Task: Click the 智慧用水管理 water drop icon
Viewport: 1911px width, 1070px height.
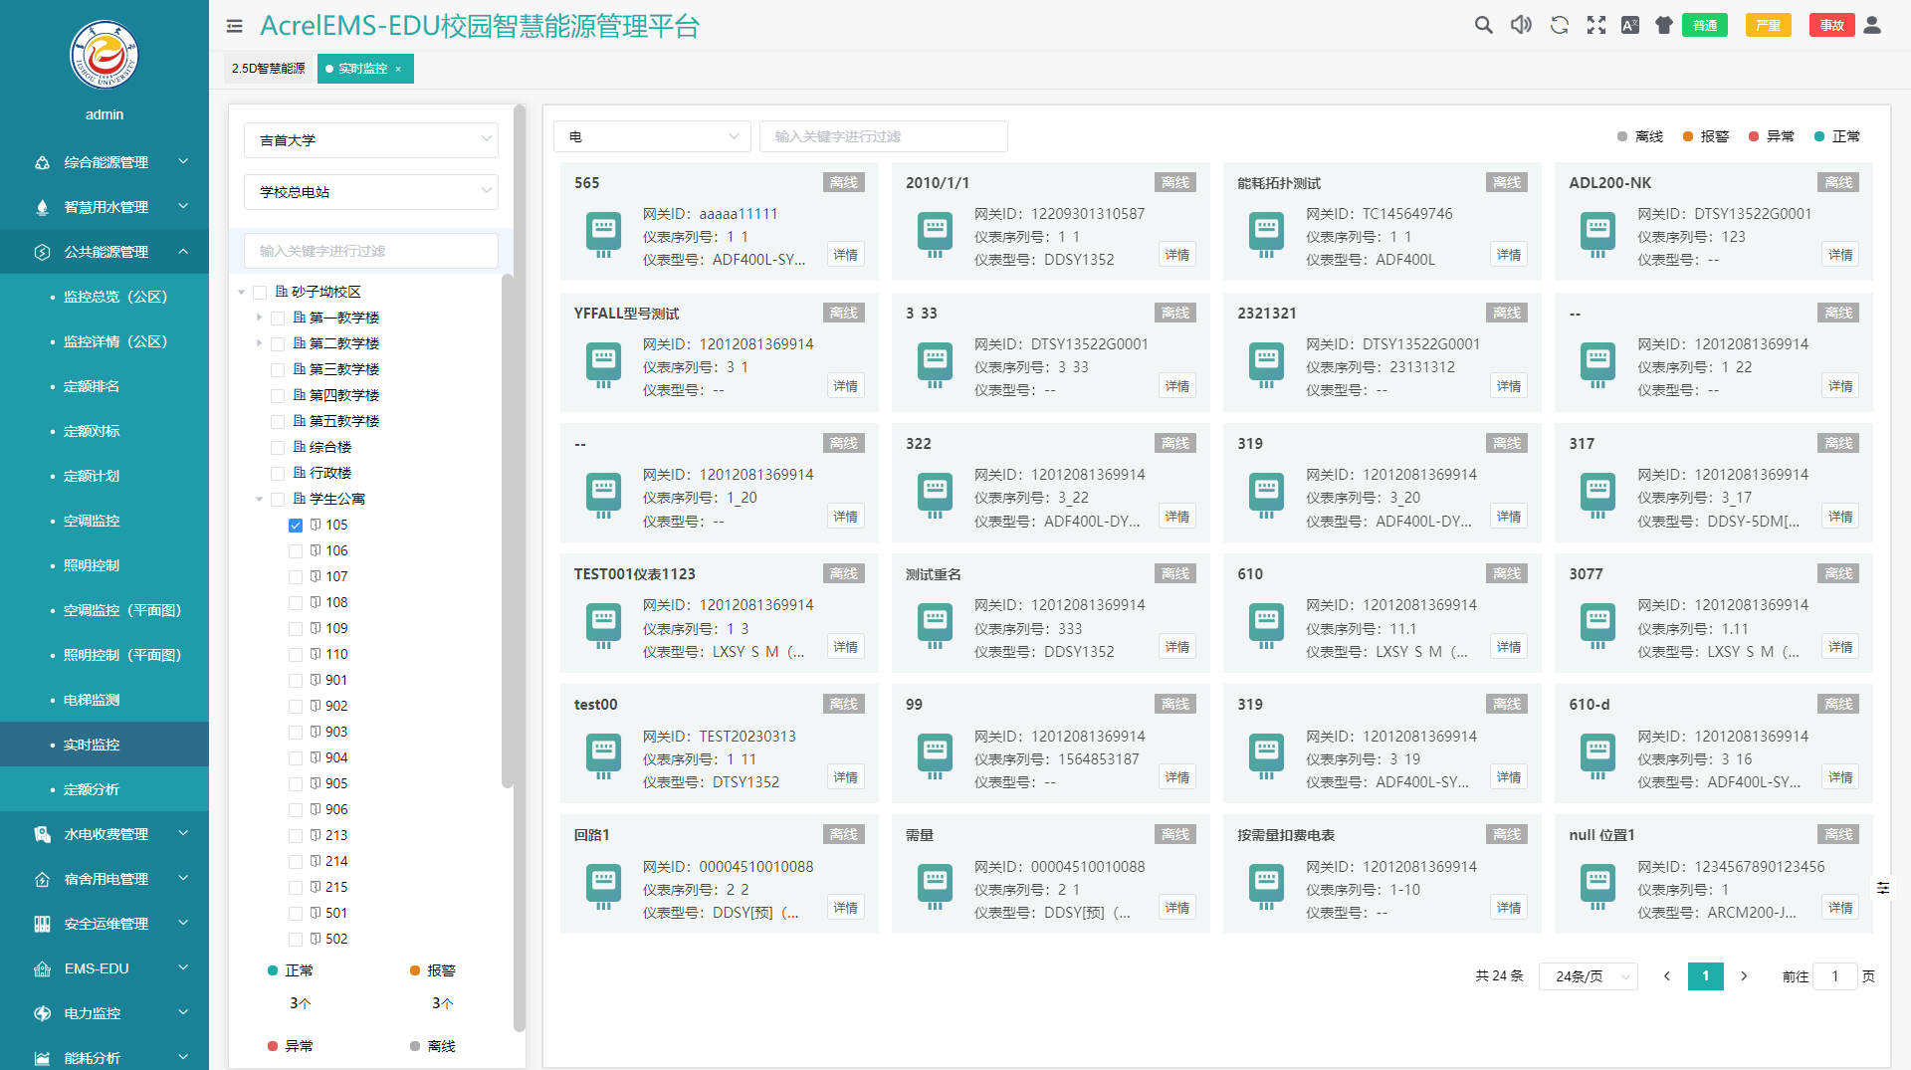Action: click(42, 207)
